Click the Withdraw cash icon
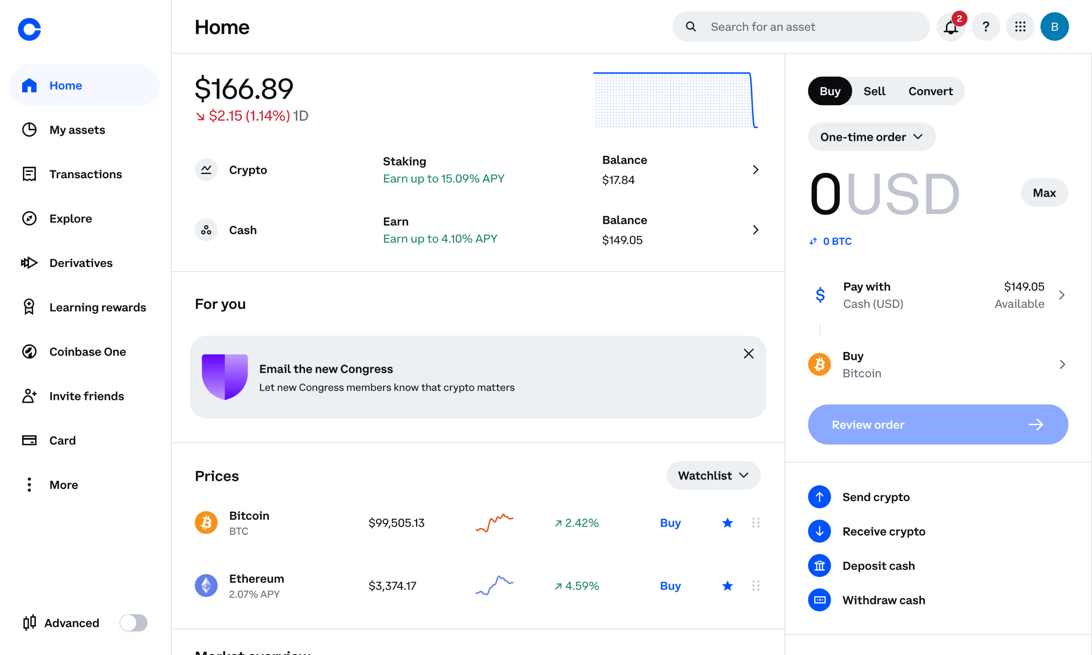Viewport: 1092px width, 655px height. point(819,600)
